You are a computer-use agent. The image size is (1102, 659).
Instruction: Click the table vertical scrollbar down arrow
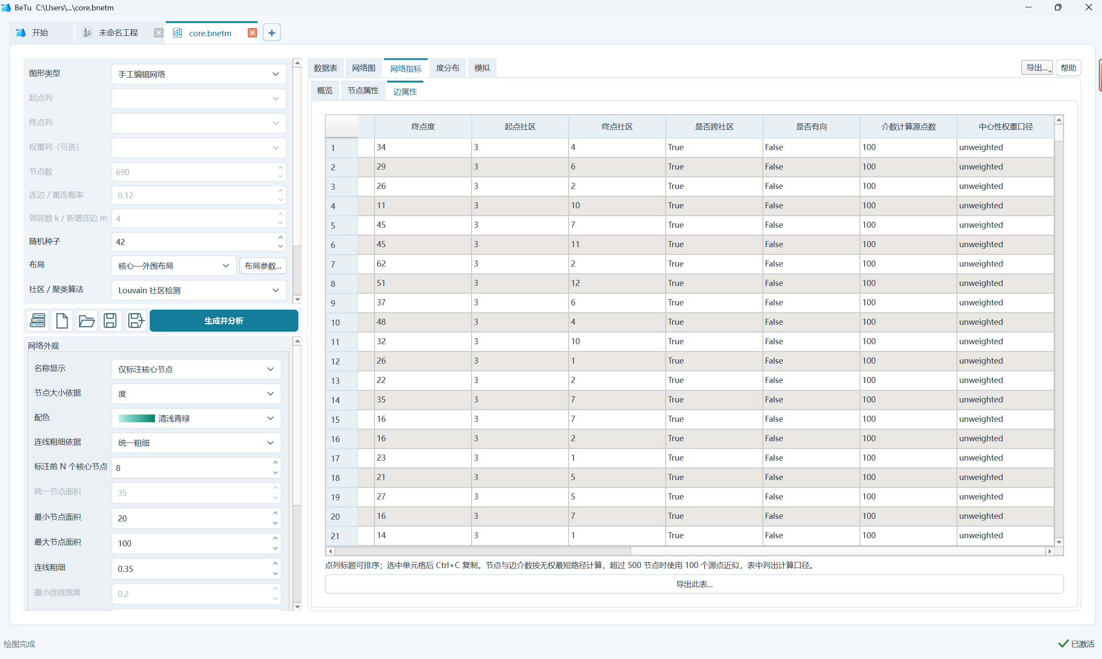point(1059,542)
